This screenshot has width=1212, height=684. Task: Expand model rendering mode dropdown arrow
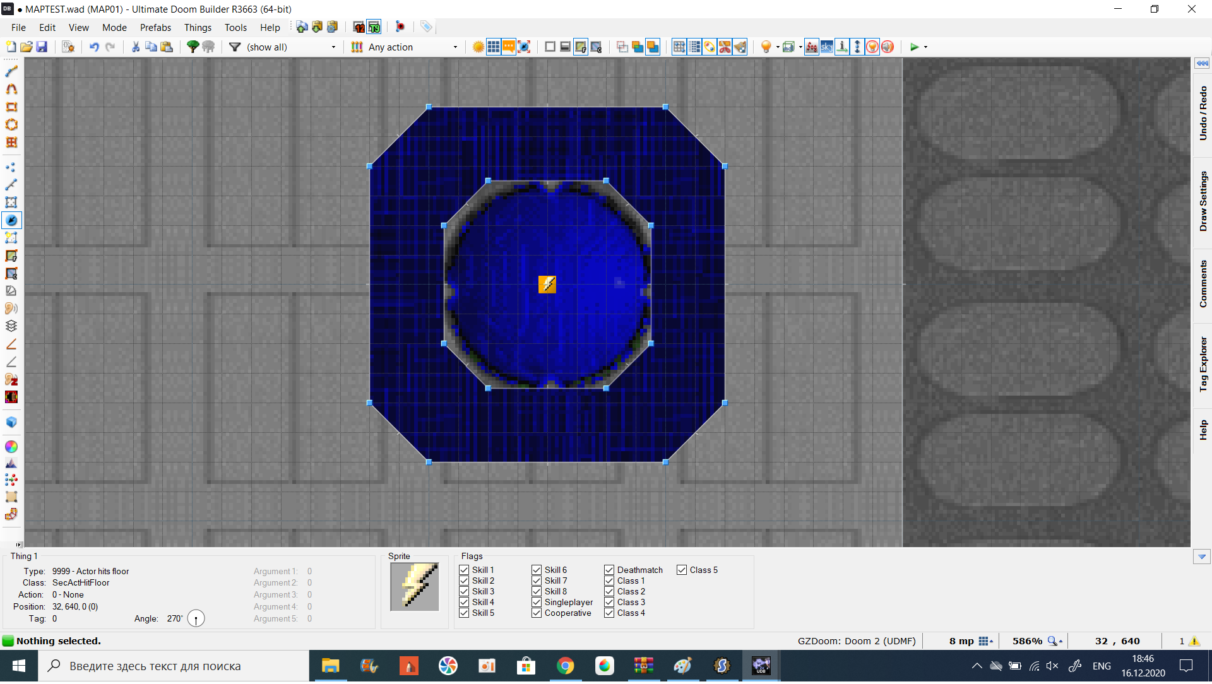[800, 47]
